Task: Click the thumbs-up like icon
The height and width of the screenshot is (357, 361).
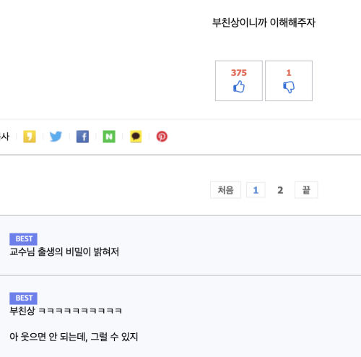Action: tap(239, 87)
